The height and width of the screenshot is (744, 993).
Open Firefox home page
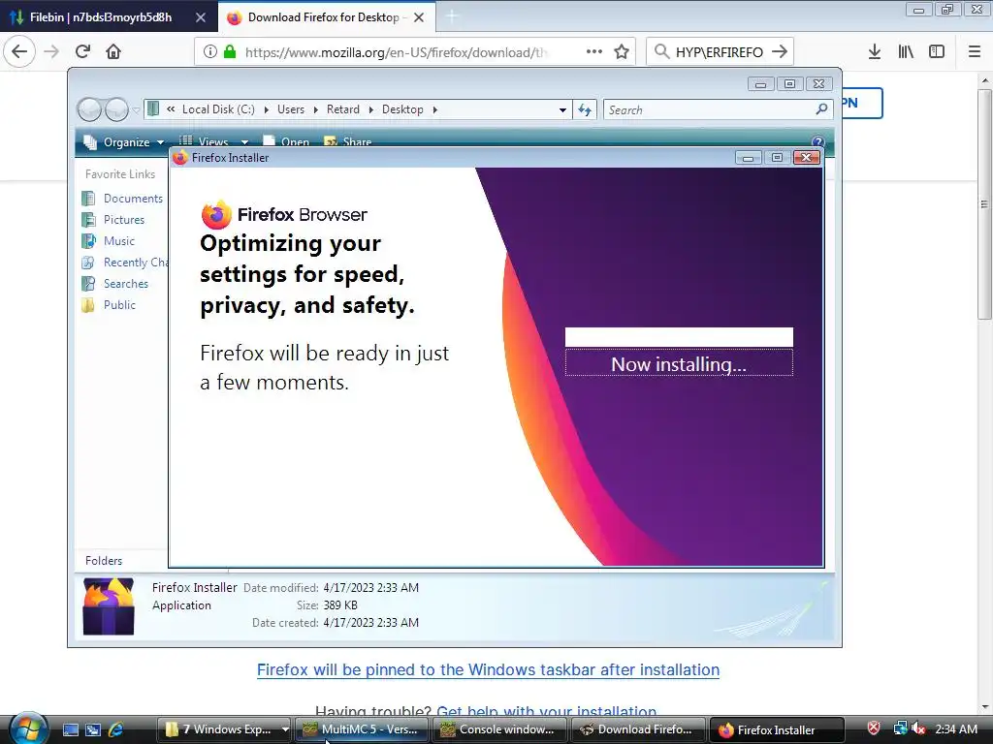[113, 51]
